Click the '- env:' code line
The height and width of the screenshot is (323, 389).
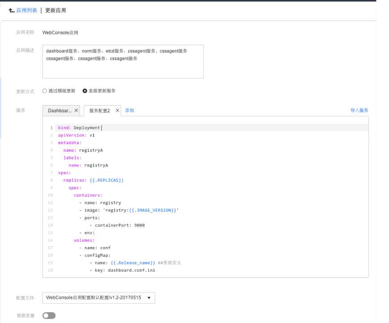click(87, 233)
